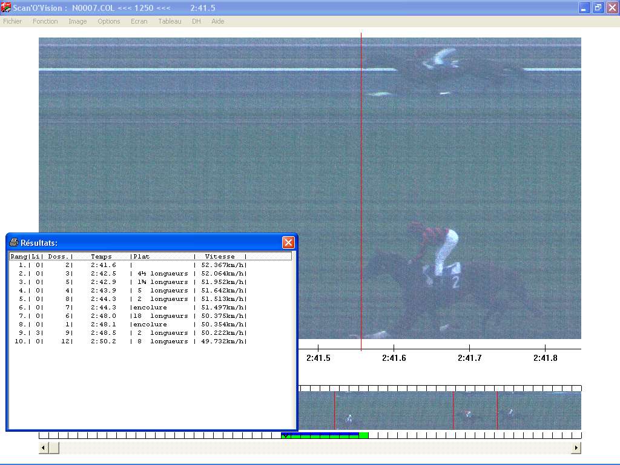Click the top horse in the finish photo

pos(447,71)
